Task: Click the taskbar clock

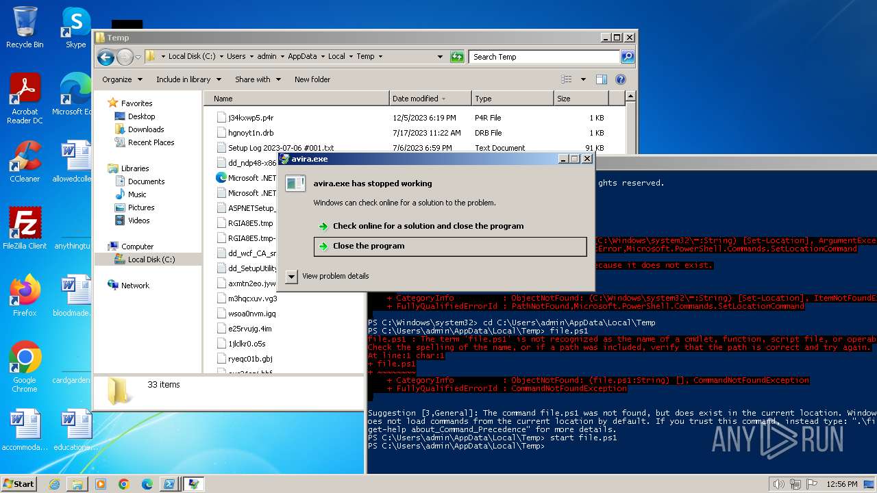Action: click(x=842, y=484)
